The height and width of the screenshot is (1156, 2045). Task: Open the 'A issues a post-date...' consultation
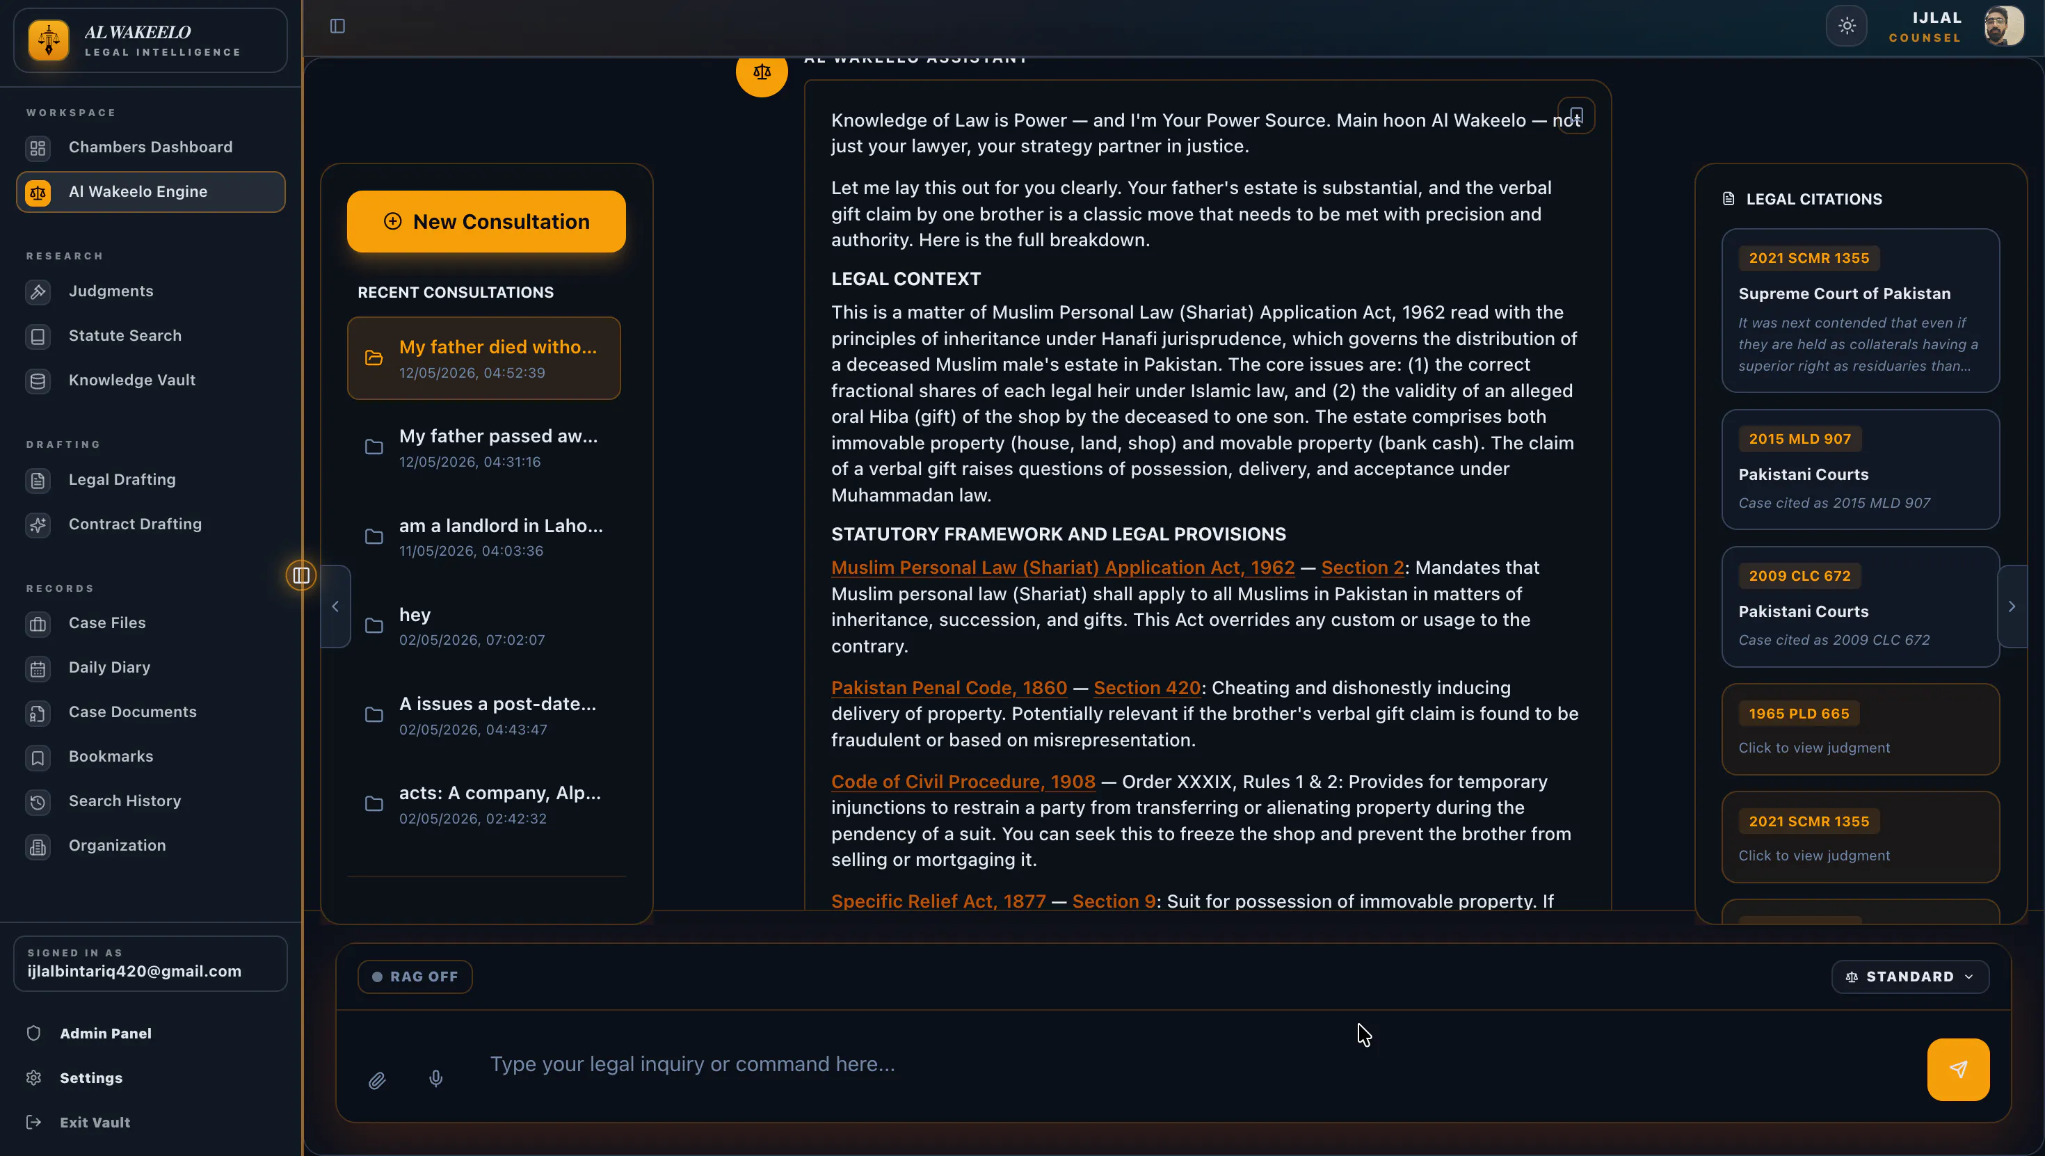[x=483, y=715]
